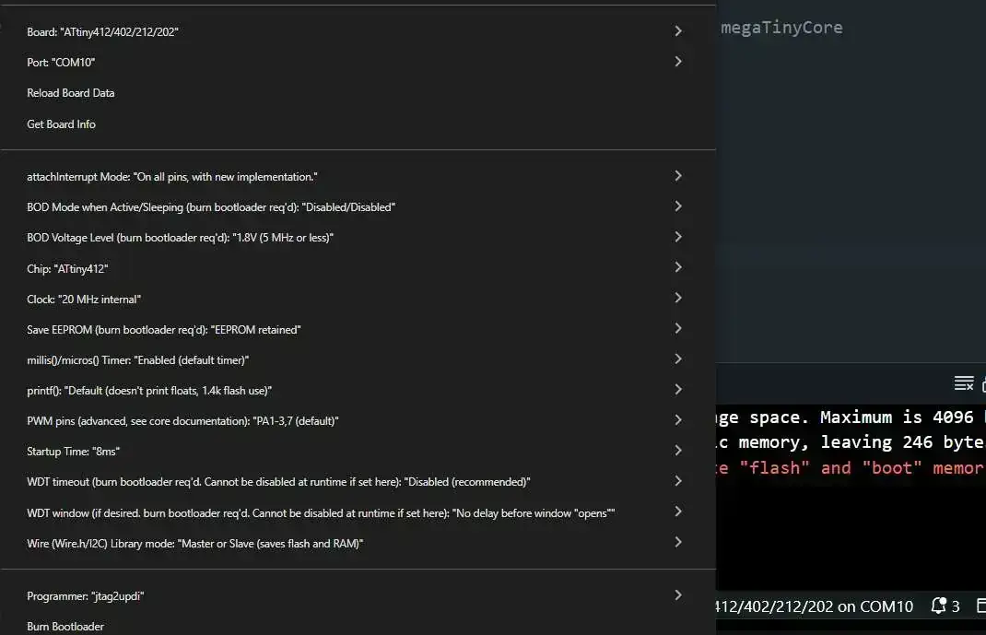
Task: Choose Get Board Info
Action: click(x=62, y=124)
